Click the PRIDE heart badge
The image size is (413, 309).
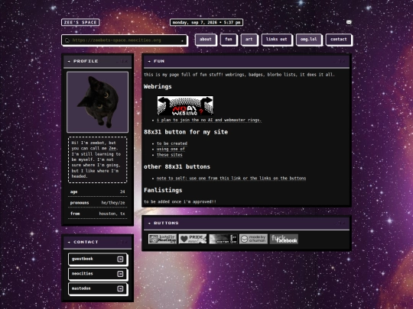click(x=193, y=239)
